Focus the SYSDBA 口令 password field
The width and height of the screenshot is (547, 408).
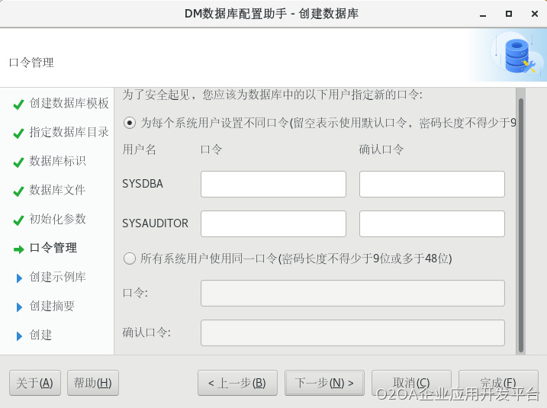(x=273, y=184)
